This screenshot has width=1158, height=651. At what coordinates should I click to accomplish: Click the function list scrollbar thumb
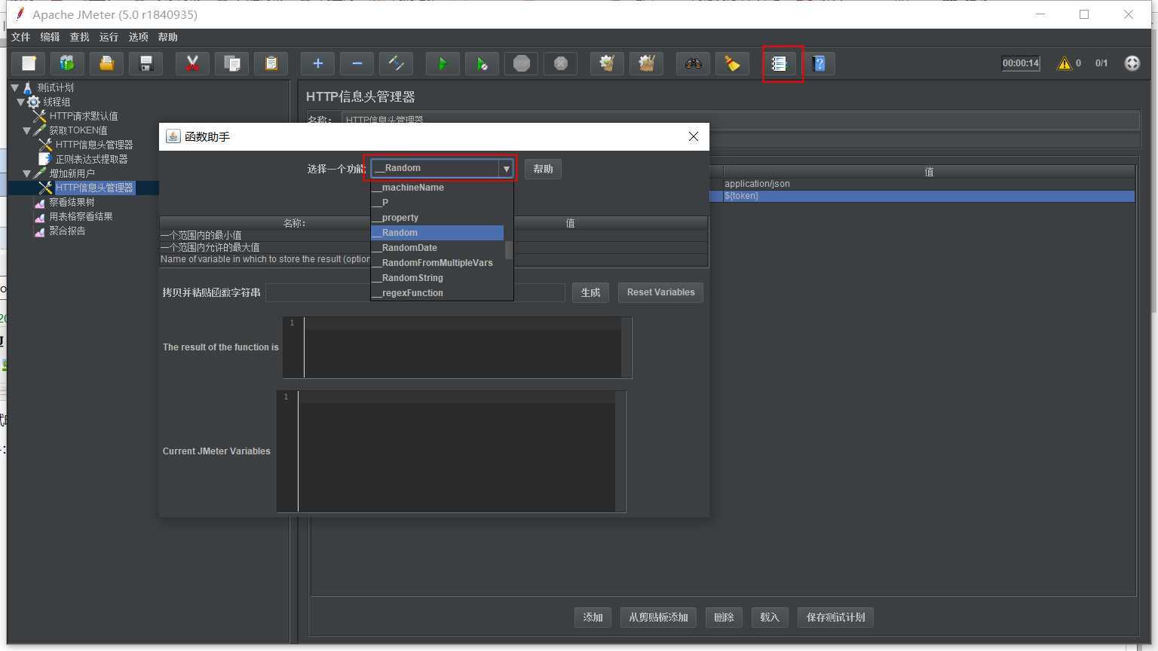(x=509, y=249)
